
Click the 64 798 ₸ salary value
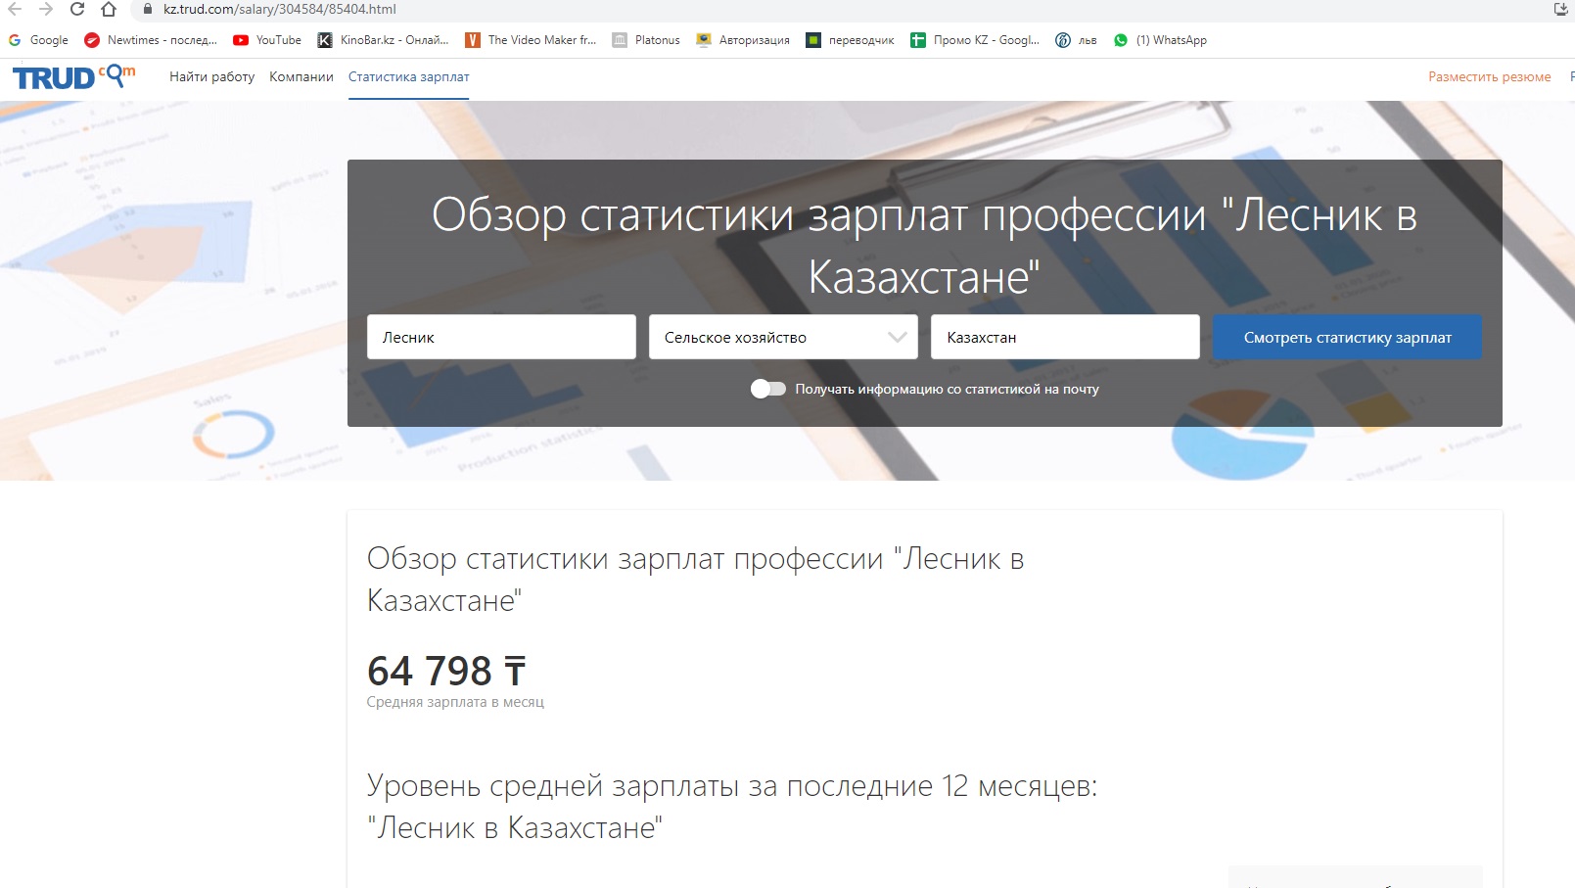(446, 672)
